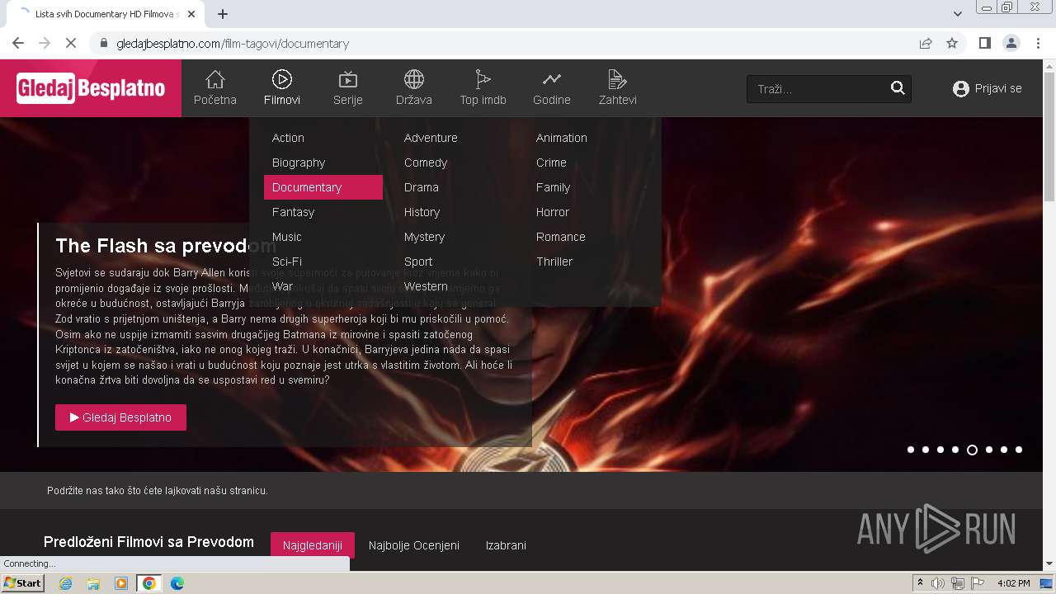The image size is (1056, 594).
Task: Choose the Sport genre
Action: [418, 262]
